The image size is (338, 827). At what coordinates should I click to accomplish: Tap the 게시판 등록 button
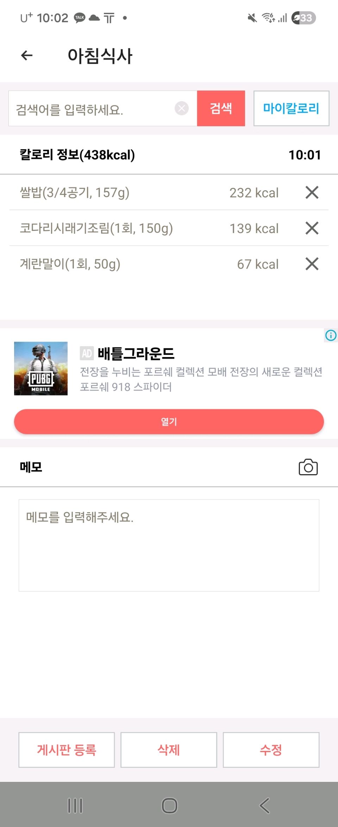(x=67, y=750)
